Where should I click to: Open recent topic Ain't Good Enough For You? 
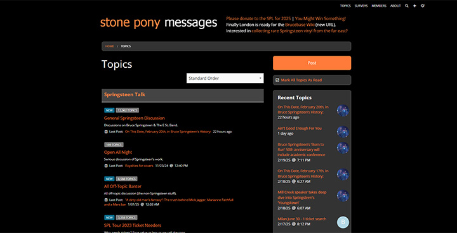pyautogui.click(x=300, y=129)
